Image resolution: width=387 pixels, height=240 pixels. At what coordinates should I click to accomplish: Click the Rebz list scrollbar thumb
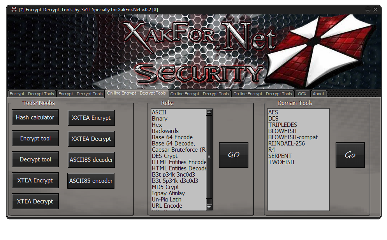tap(209, 157)
